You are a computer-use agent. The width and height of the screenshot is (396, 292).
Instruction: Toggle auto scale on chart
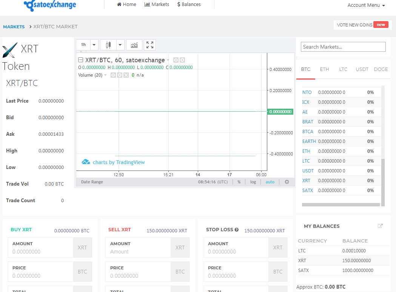270,182
